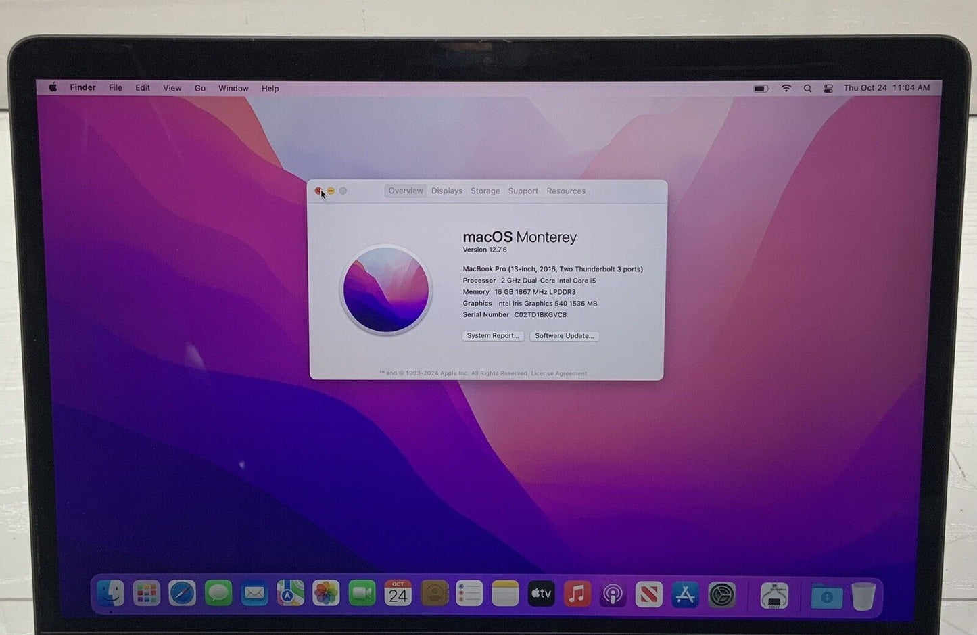The height and width of the screenshot is (635, 977).
Task: Switch to the Resources tab
Action: click(566, 191)
